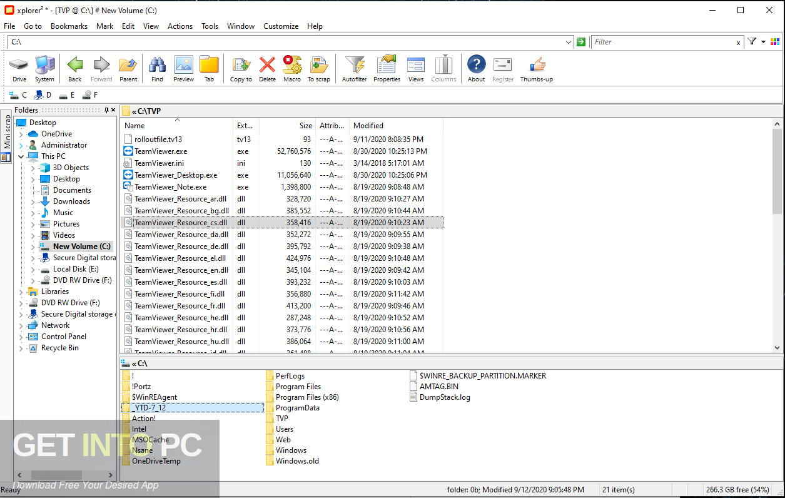Sort by the Ext column header

[246, 126]
